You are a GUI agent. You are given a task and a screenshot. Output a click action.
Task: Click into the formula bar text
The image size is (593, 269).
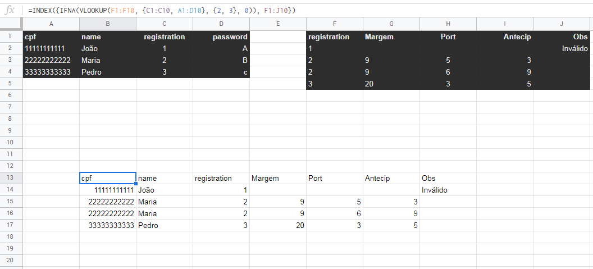click(x=162, y=11)
